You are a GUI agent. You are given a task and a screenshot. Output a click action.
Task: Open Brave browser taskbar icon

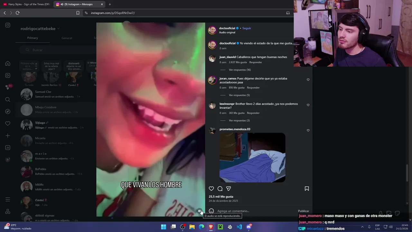point(211,227)
